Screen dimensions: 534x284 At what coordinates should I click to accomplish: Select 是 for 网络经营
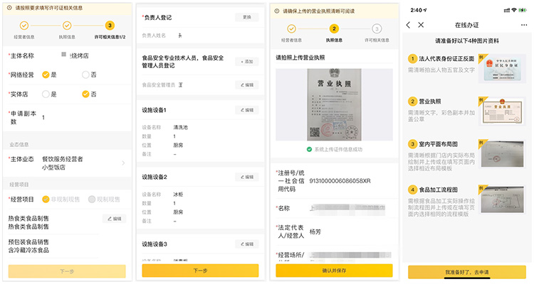point(46,75)
